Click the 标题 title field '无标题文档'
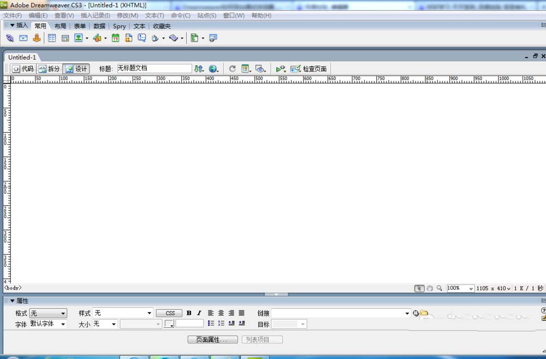Viewport: 546px width, 359px height. point(155,68)
